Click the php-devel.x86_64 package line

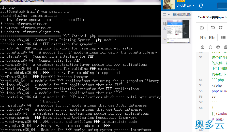click(x=59, y=69)
